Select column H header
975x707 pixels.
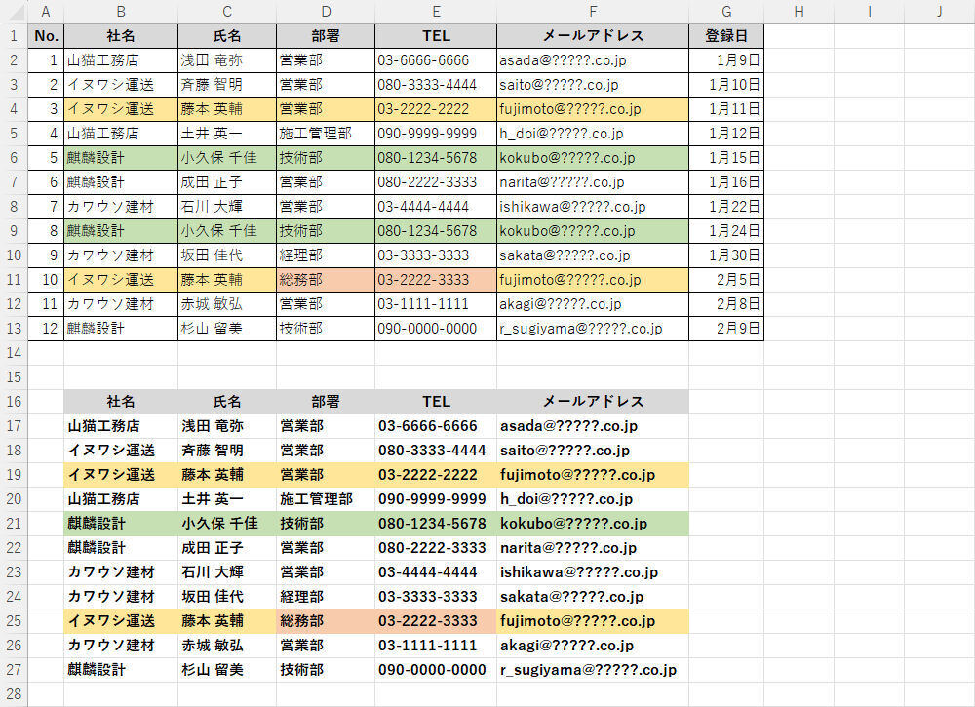coord(799,11)
